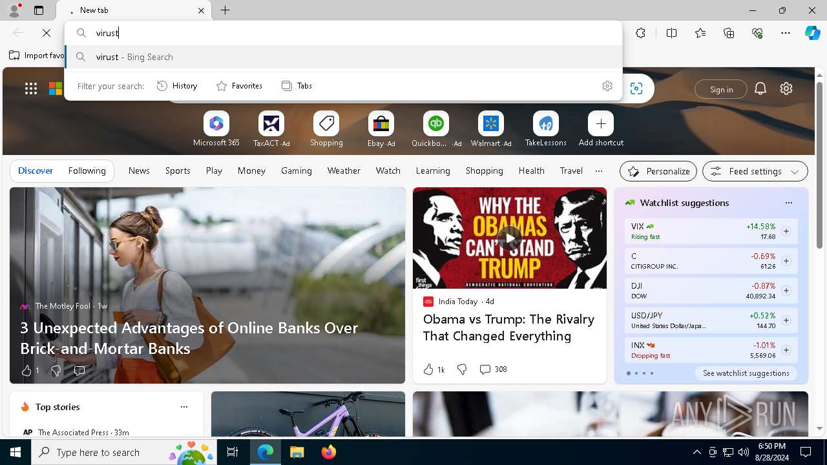Open the Microsoft 365 shortcut
The width and height of the screenshot is (827, 465).
(216, 129)
